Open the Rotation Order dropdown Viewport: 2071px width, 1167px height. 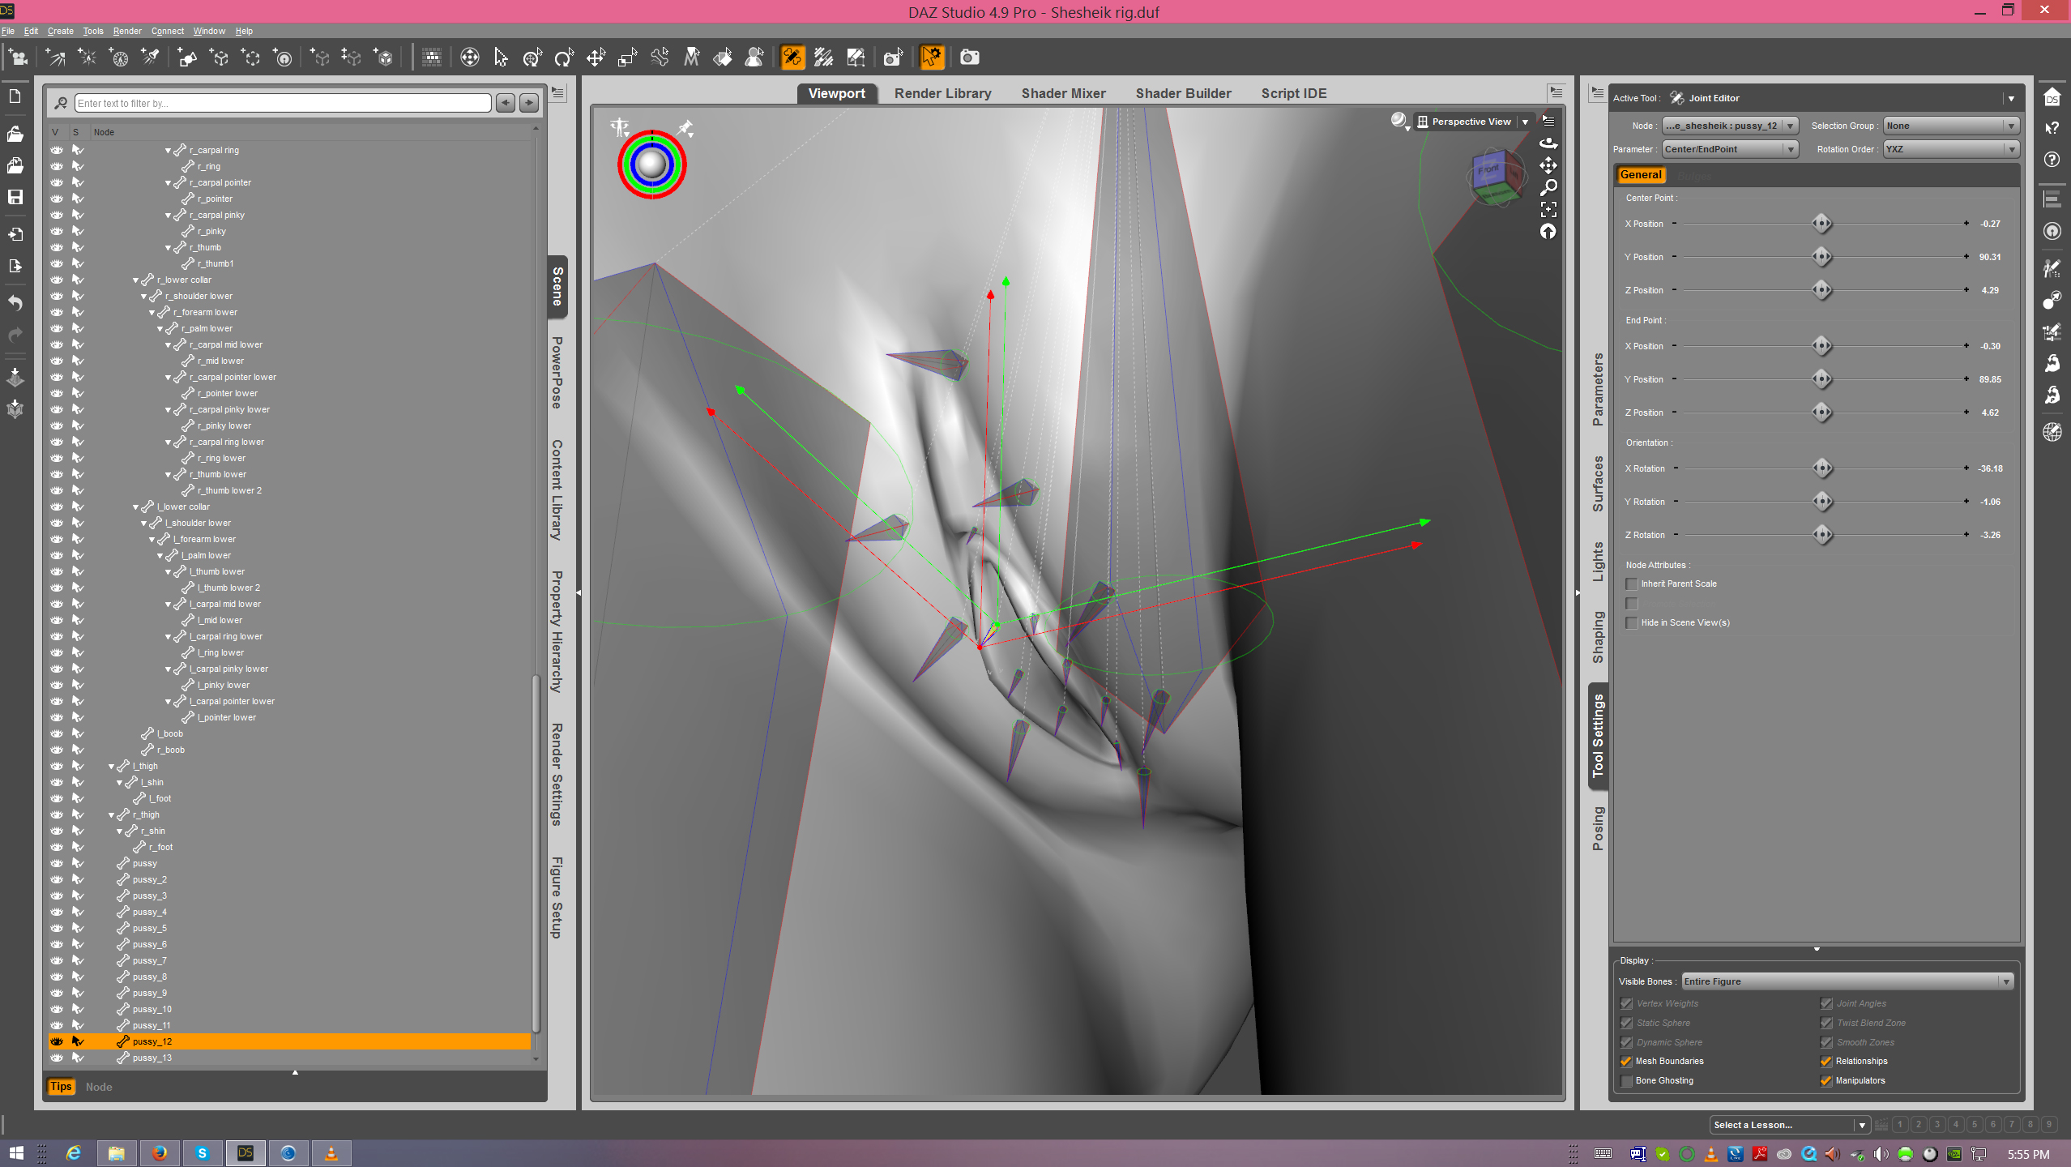tap(1949, 149)
